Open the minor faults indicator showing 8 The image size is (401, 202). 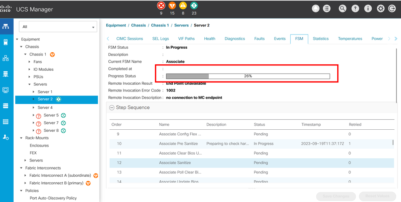(x=183, y=6)
